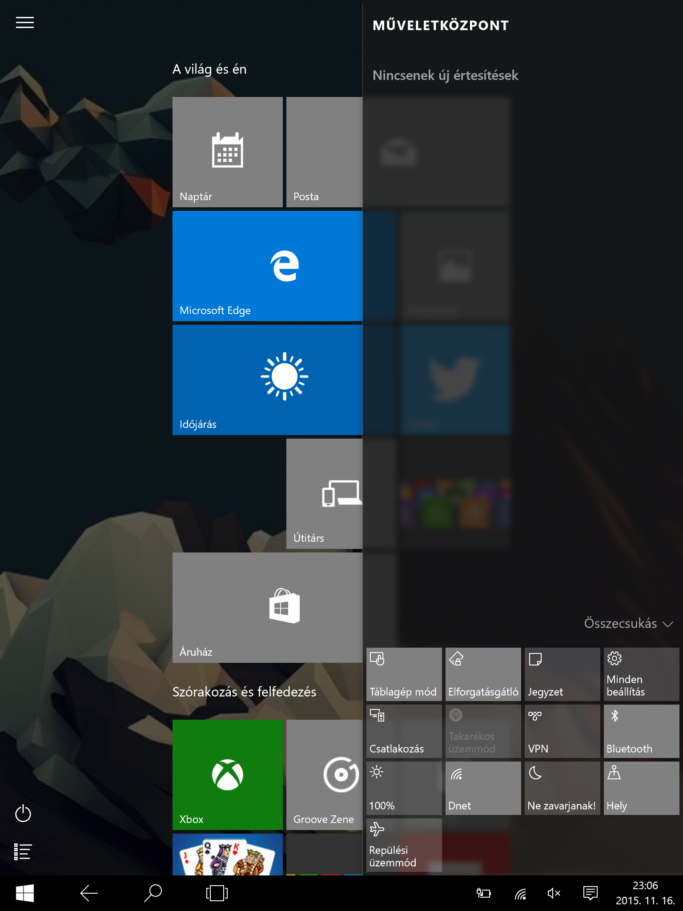Enable Repülési üzemmód (airplane mode)
Viewport: 683px width, 911px height.
[404, 845]
